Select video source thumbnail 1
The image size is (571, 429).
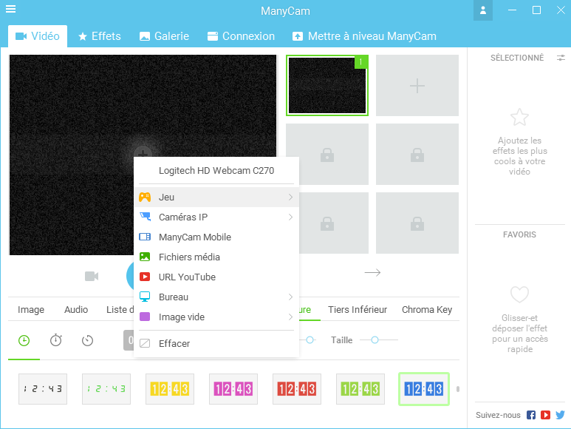(327, 85)
